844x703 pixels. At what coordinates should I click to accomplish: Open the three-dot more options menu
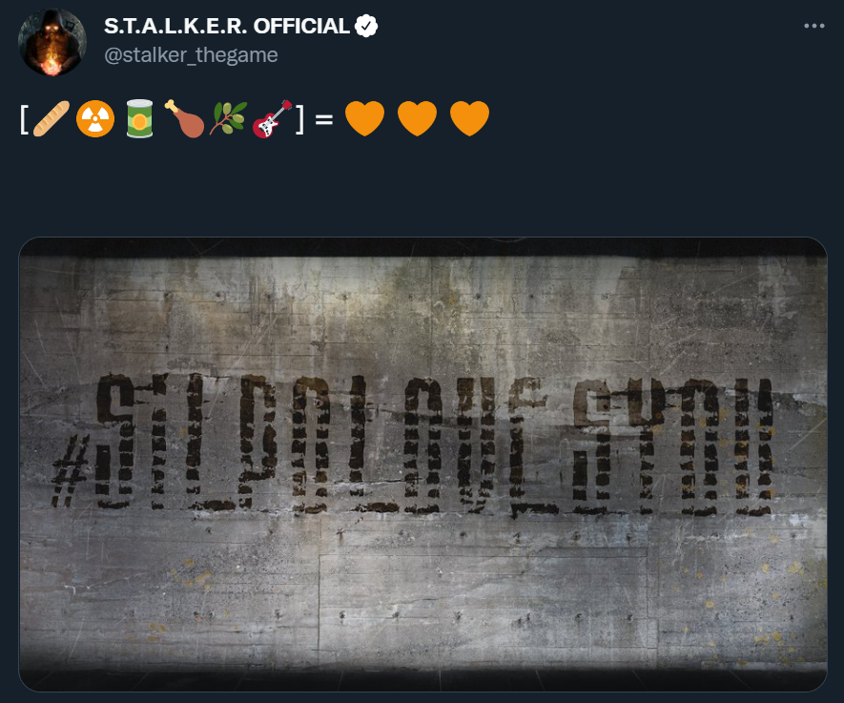coord(813,26)
